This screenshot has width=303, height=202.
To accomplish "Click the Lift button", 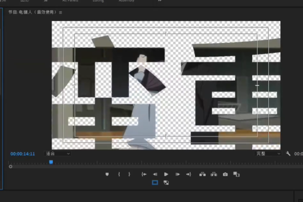I will 203,174.
